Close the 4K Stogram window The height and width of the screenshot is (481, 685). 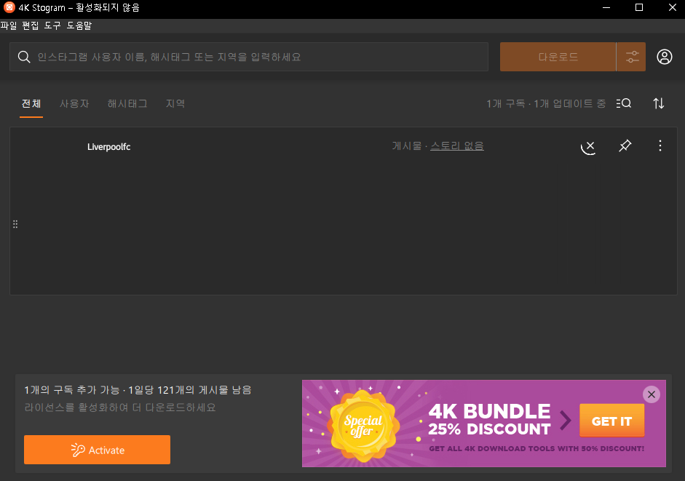pos(673,7)
